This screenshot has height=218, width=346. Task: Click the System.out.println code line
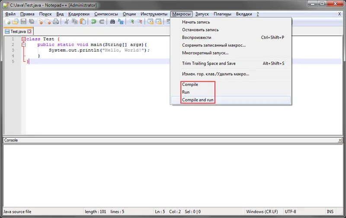[x=99, y=50]
